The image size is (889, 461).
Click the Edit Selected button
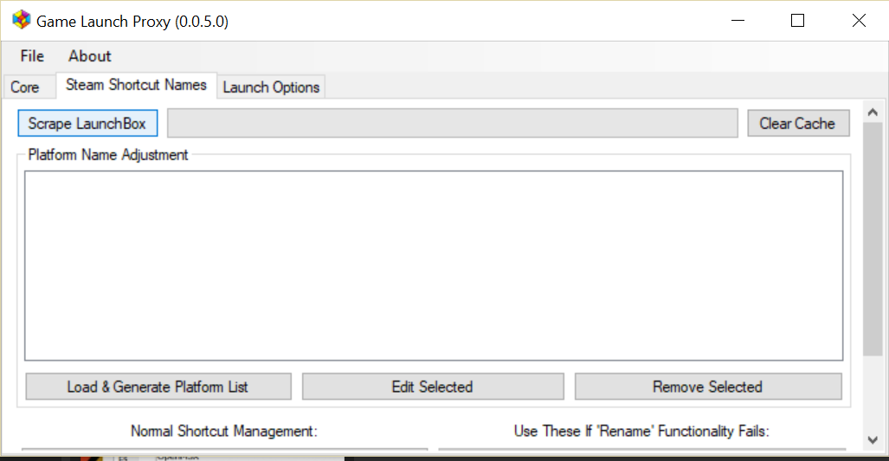[x=433, y=387]
